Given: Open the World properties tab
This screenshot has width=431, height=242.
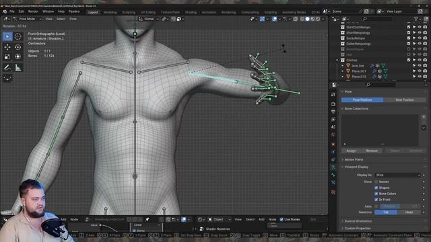Looking at the screenshot, I should [333, 134].
